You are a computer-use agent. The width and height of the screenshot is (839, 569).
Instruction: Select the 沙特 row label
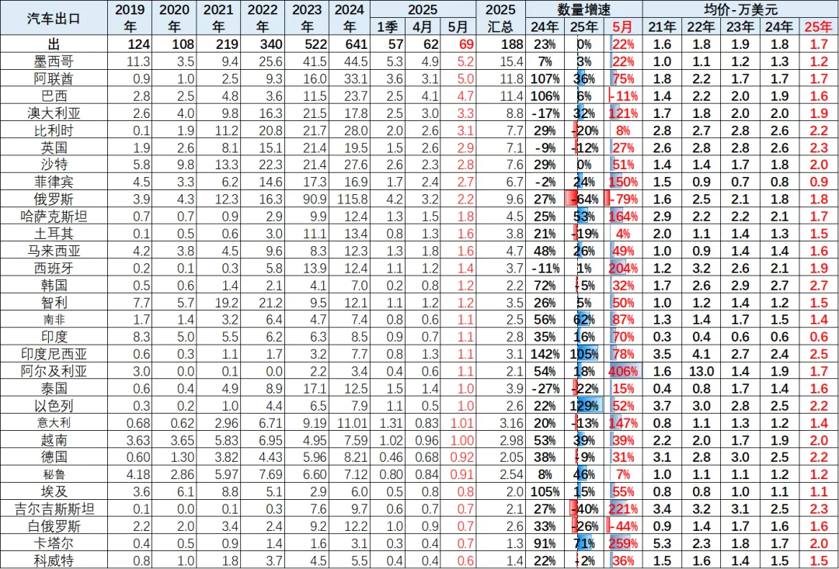click(53, 165)
